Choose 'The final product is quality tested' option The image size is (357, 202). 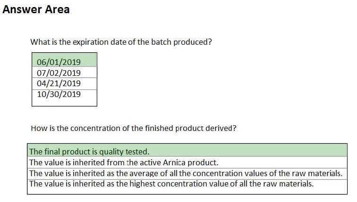point(187,150)
